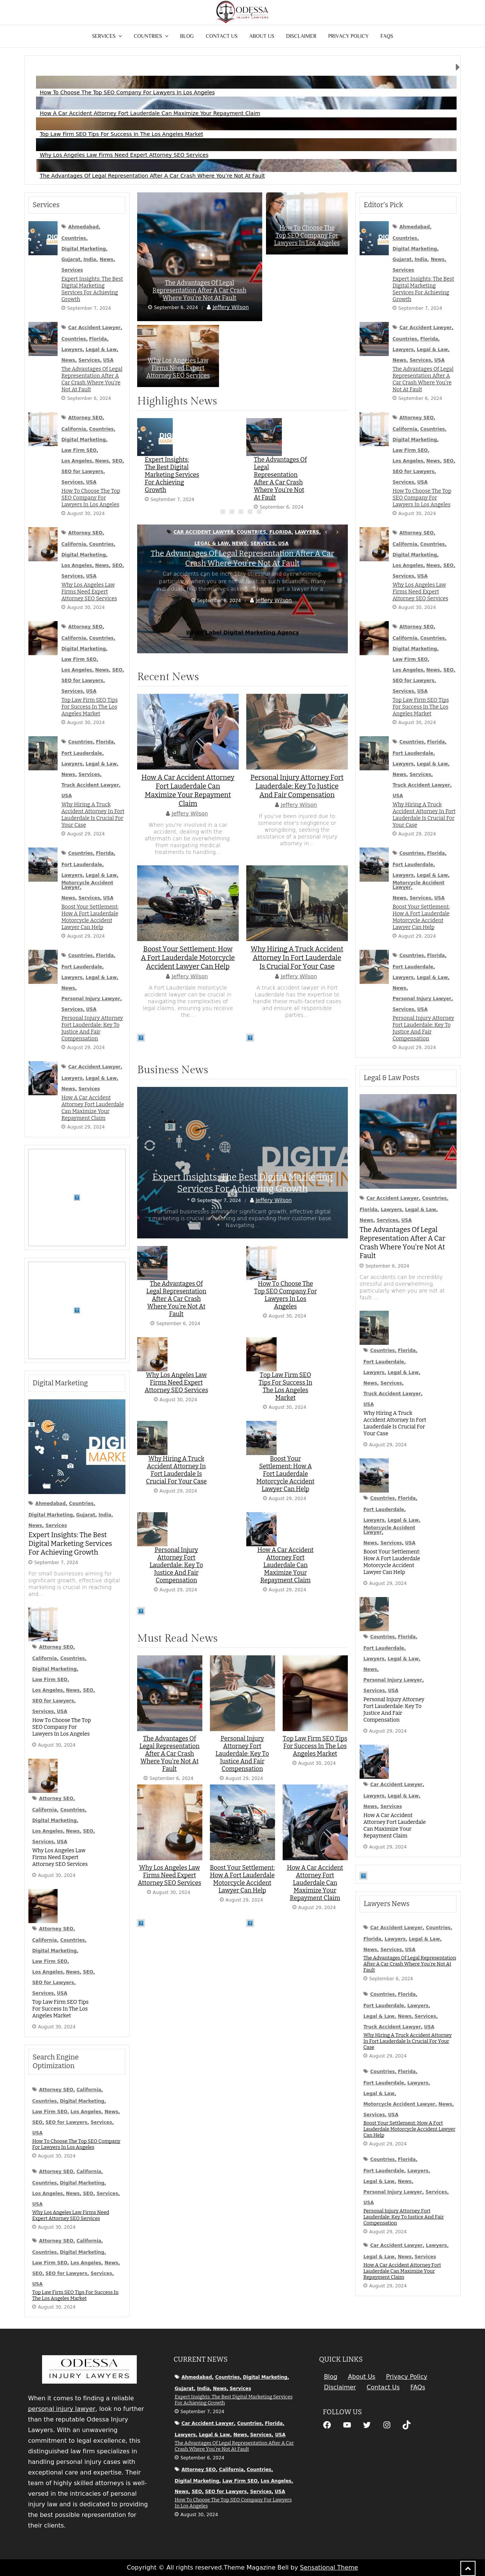Open the Legal & Law Posts car crash image
The height and width of the screenshot is (2576, 485).
408,1141
